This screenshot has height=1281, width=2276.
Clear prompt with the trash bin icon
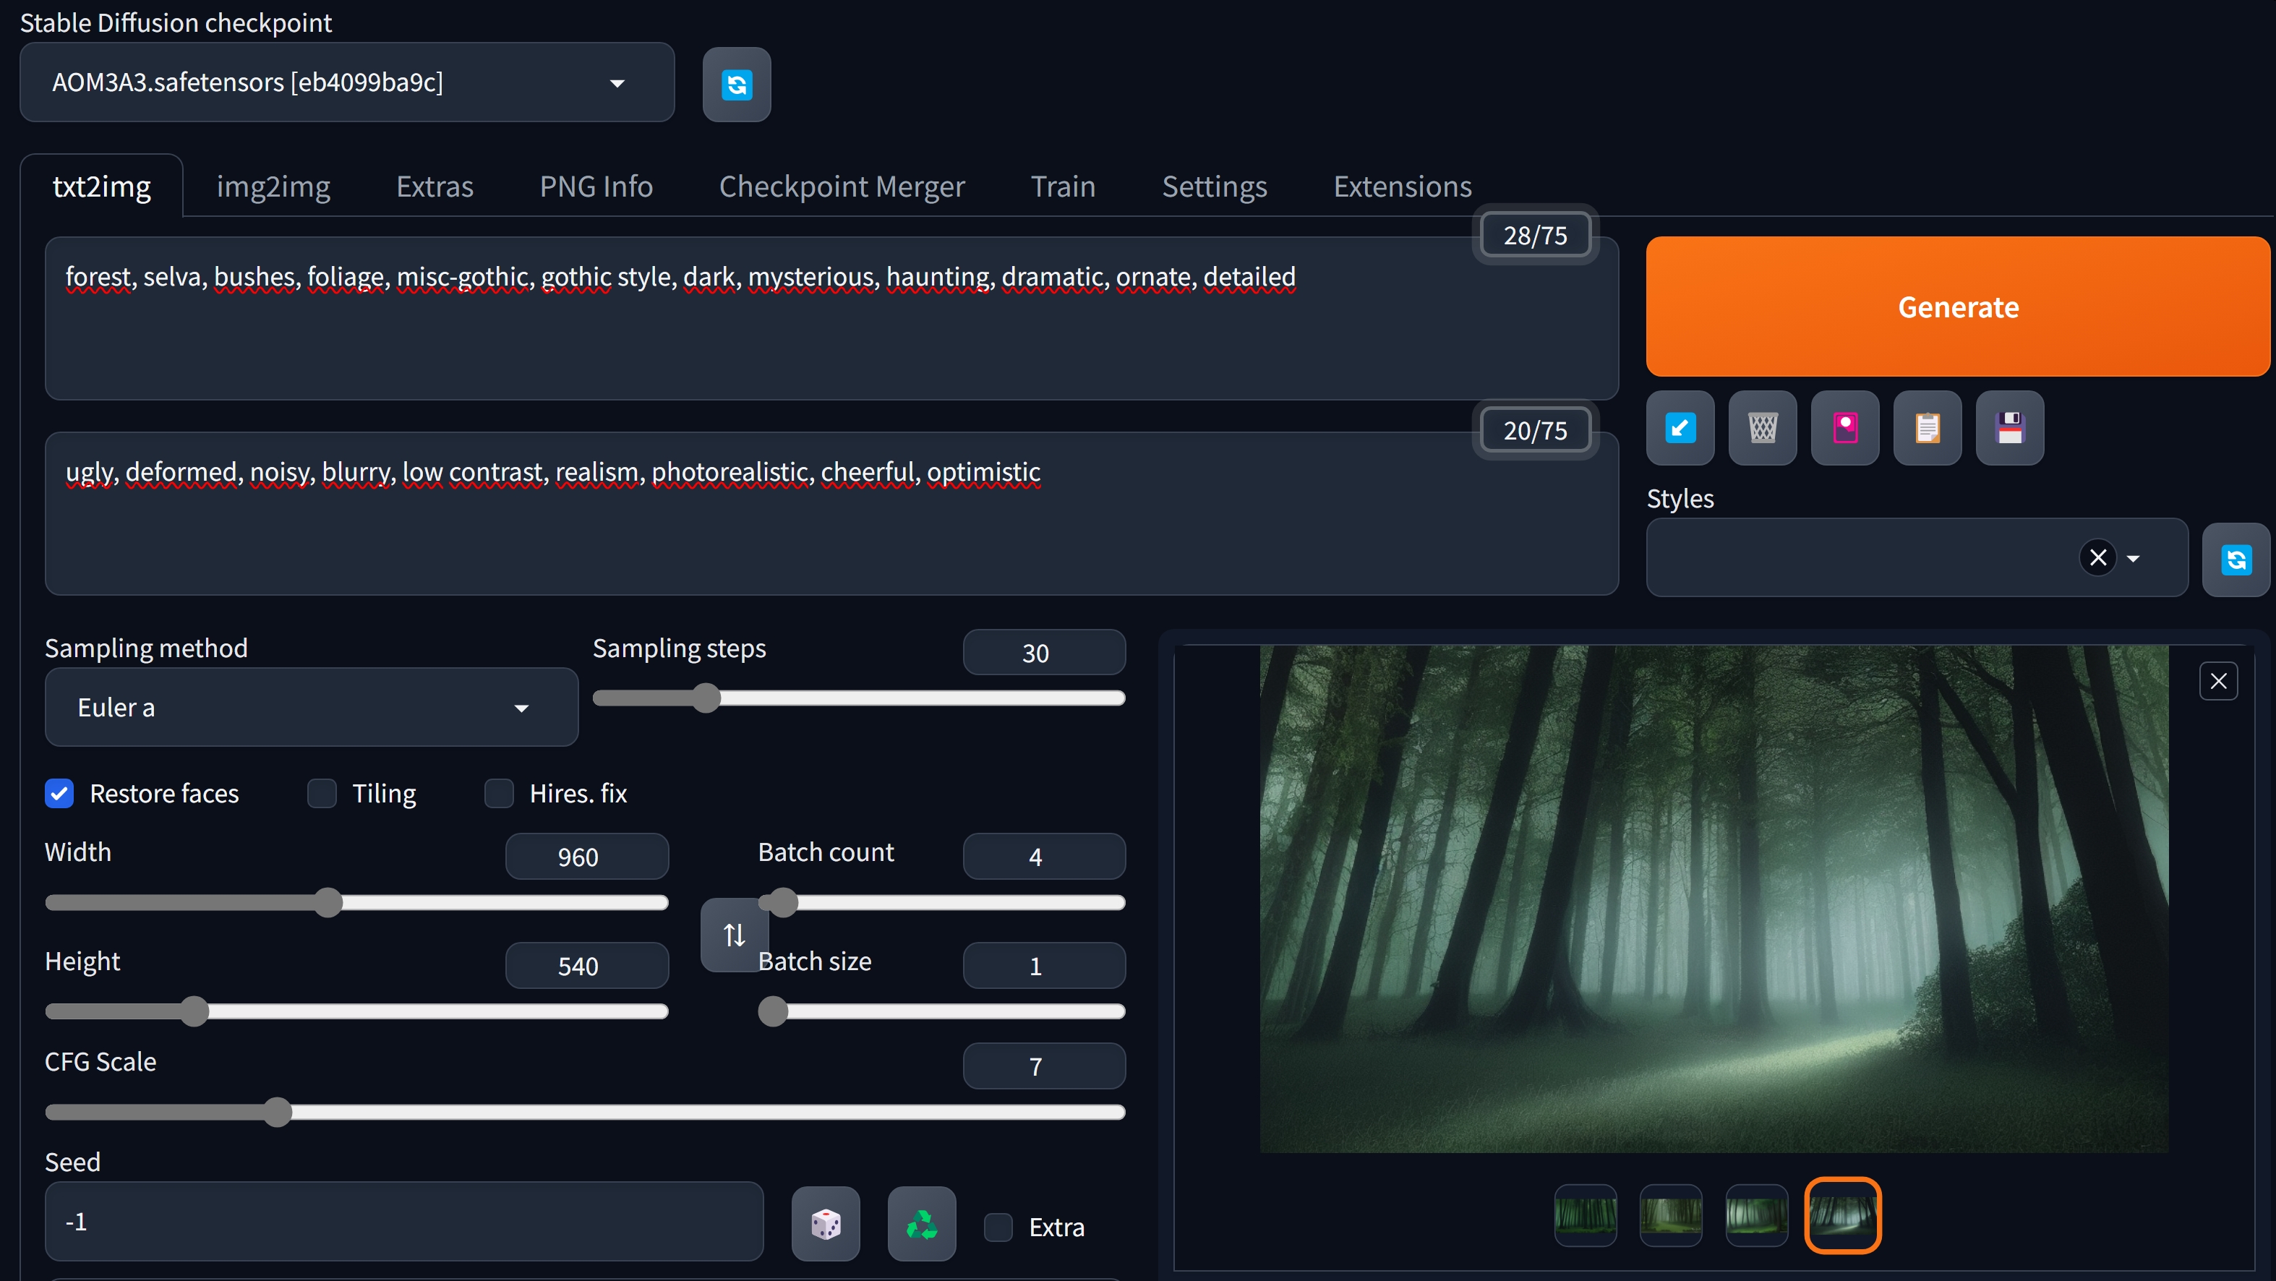[1762, 429]
